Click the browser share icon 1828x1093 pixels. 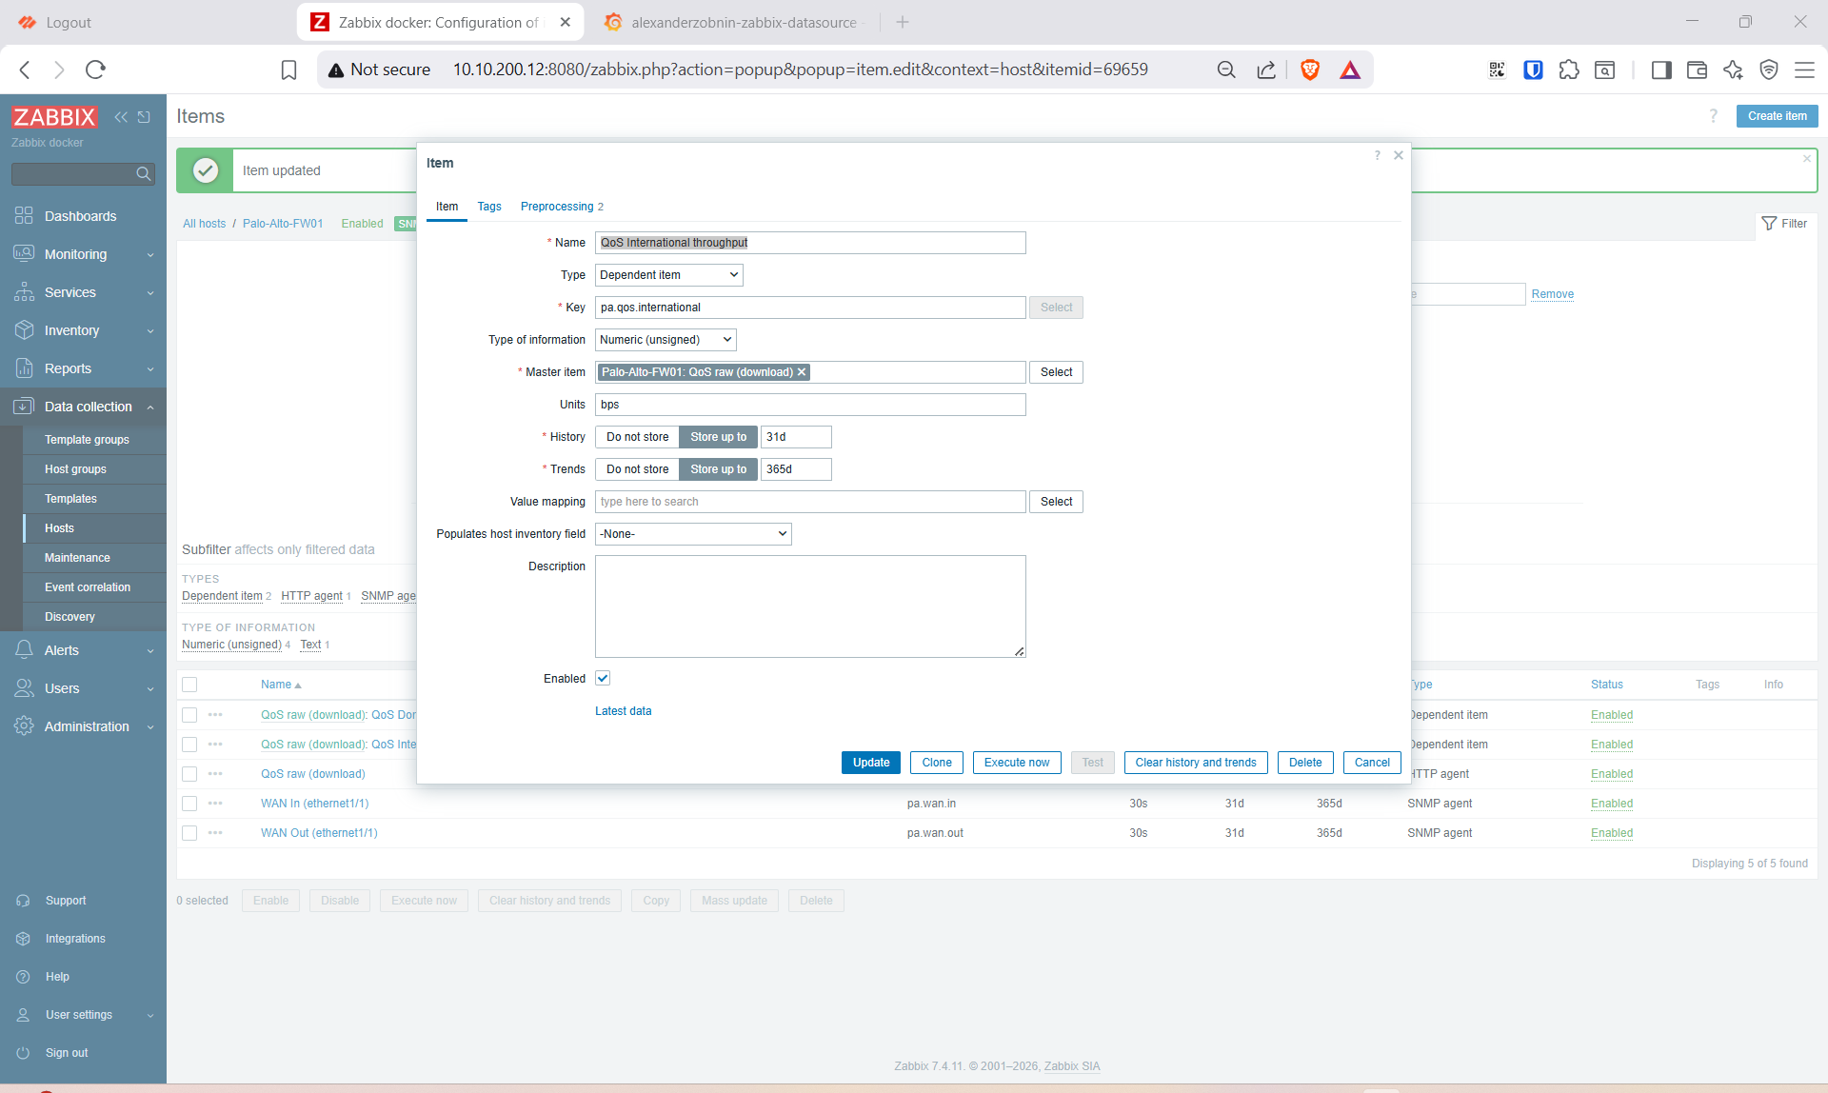(1266, 70)
